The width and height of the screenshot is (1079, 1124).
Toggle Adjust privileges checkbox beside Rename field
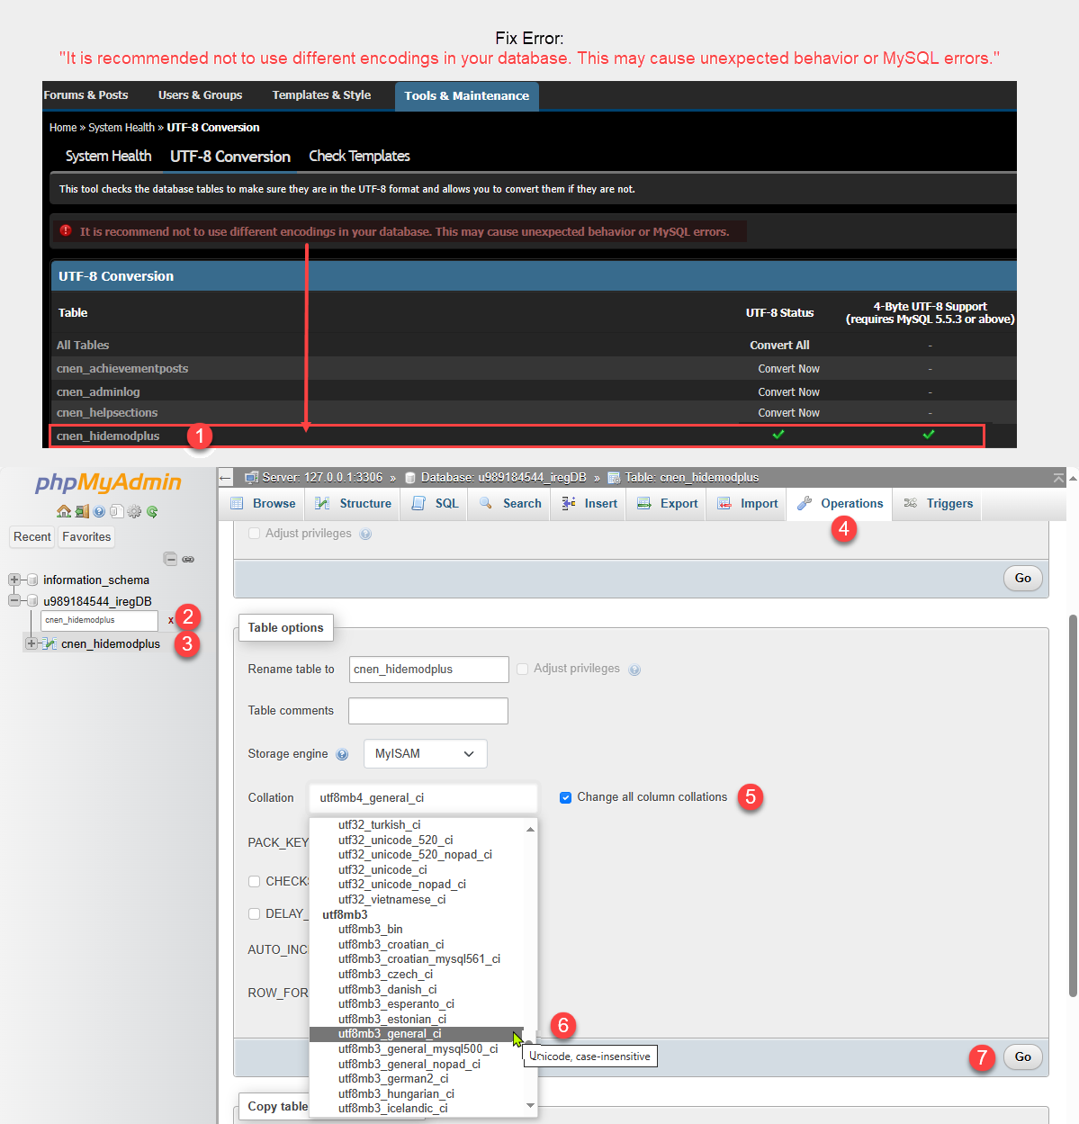click(x=522, y=669)
